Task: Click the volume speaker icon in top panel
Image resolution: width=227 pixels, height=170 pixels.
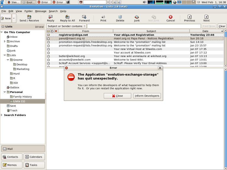Action: 145,2
